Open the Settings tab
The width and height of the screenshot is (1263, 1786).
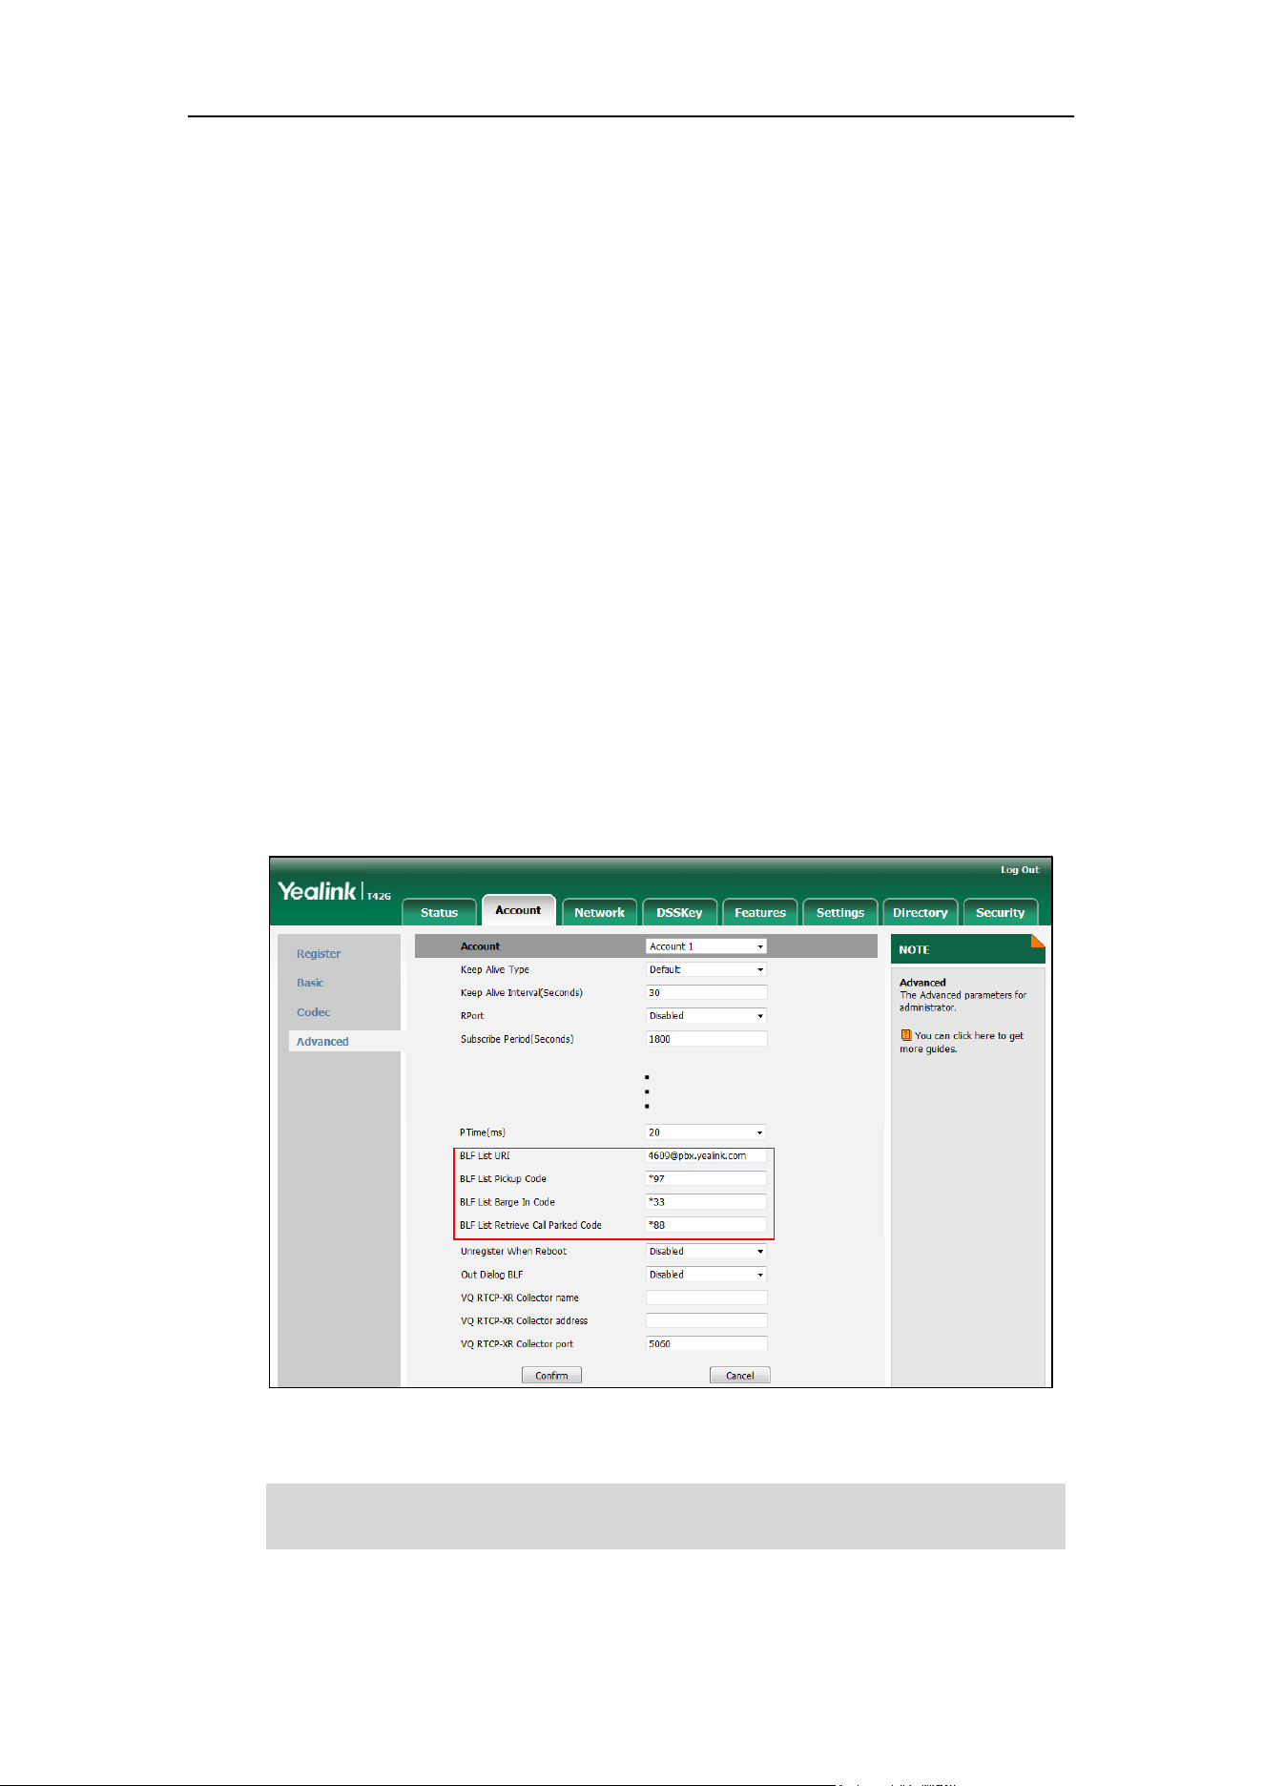pos(840,912)
